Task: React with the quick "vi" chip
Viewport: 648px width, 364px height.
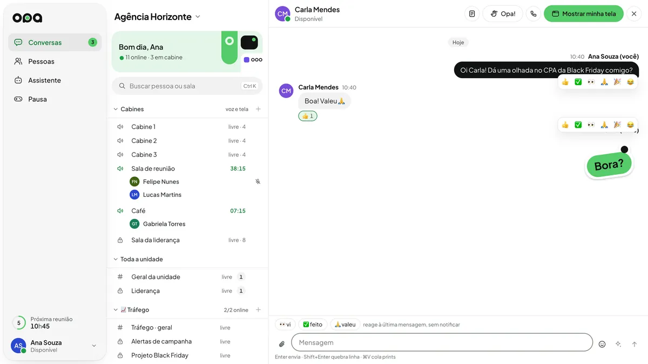Action: pos(285,325)
